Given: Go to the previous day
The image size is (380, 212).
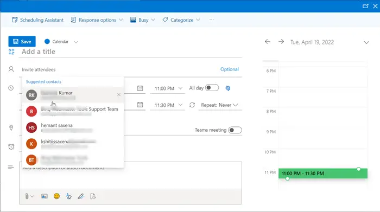Looking at the screenshot, I should tap(268, 42).
